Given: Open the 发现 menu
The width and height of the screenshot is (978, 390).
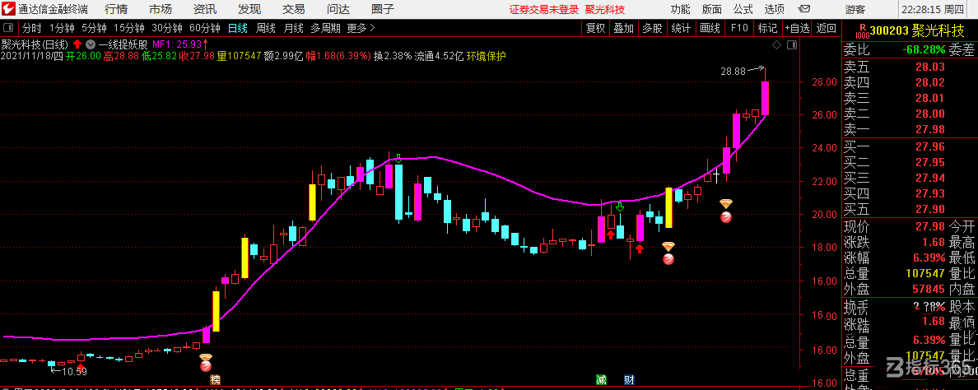Looking at the screenshot, I should click(249, 9).
